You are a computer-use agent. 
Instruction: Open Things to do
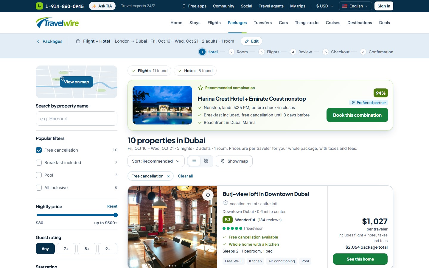307,23
